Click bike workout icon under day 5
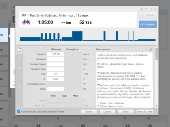The image size is (170, 127). coord(39,126)
